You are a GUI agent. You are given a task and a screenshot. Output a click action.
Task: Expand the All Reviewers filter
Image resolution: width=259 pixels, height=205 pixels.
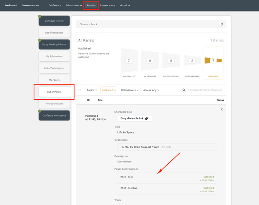[129, 90]
